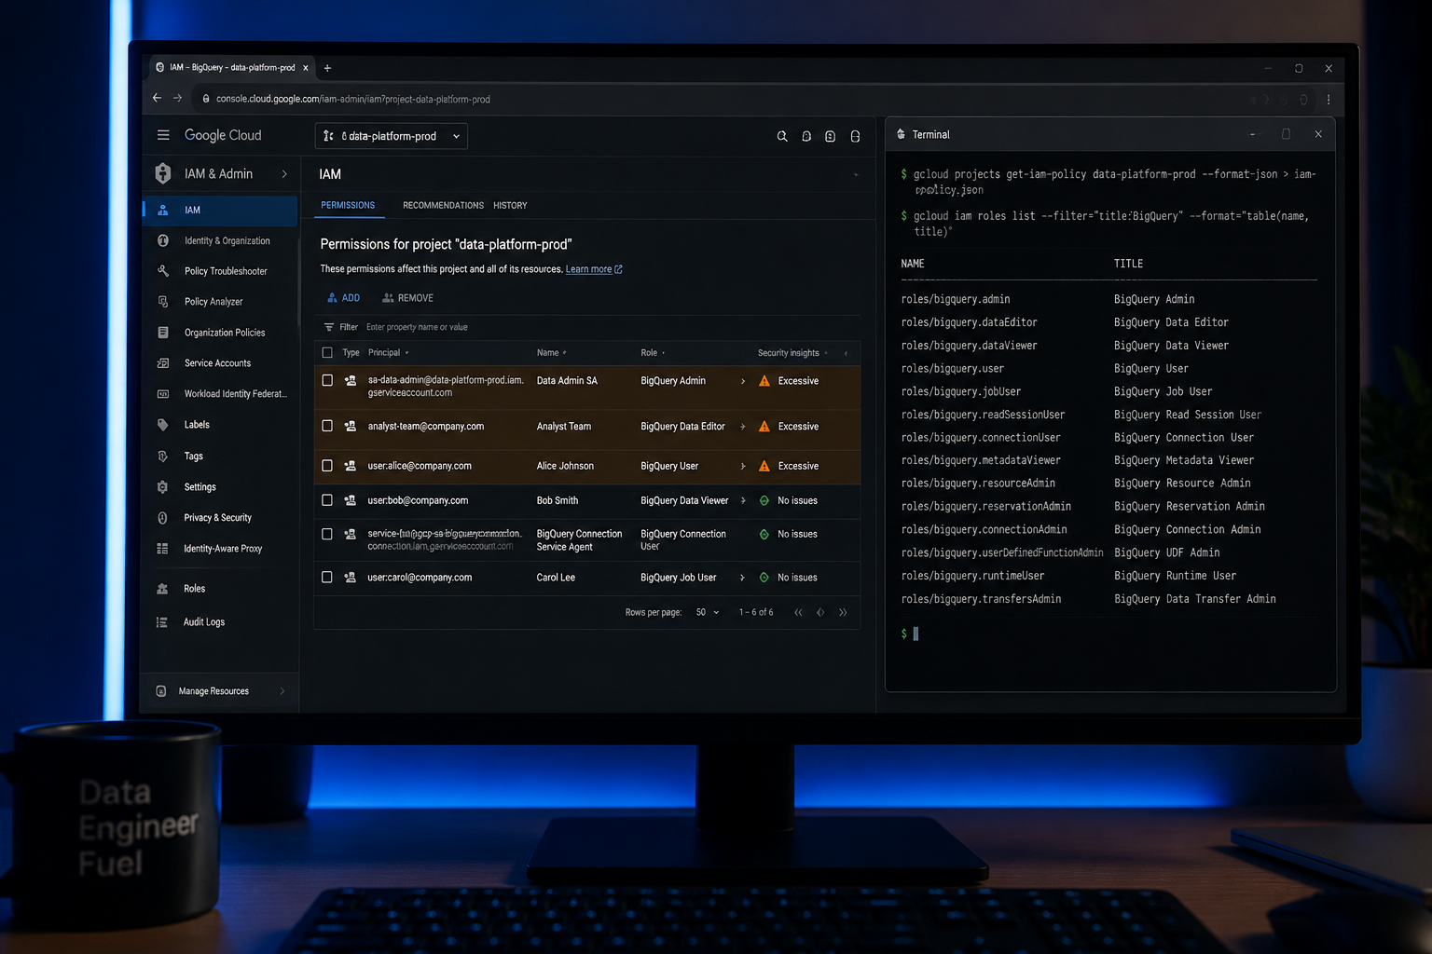
Task: Expand the BigQuery Data Editor role chevron
Action: click(x=743, y=427)
